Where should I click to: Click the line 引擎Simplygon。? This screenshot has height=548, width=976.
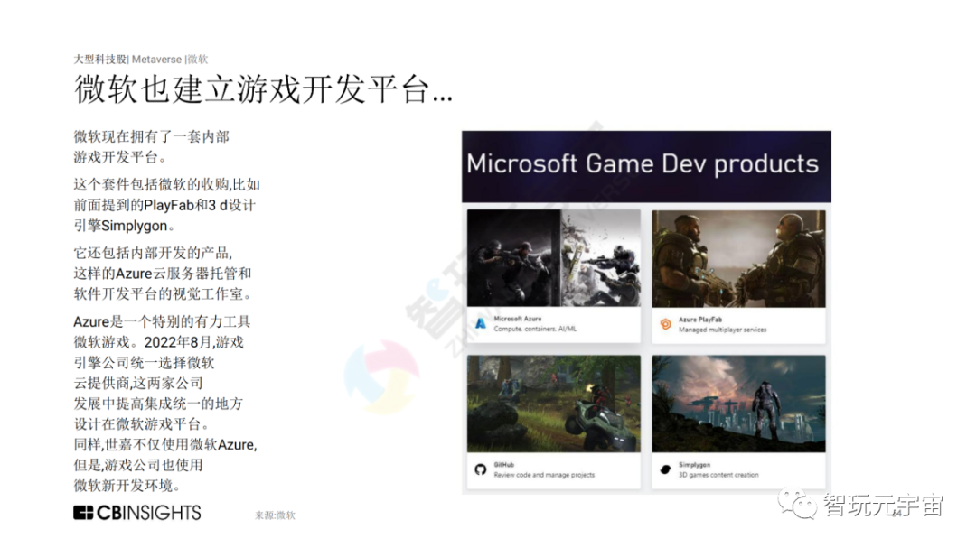[x=124, y=226]
